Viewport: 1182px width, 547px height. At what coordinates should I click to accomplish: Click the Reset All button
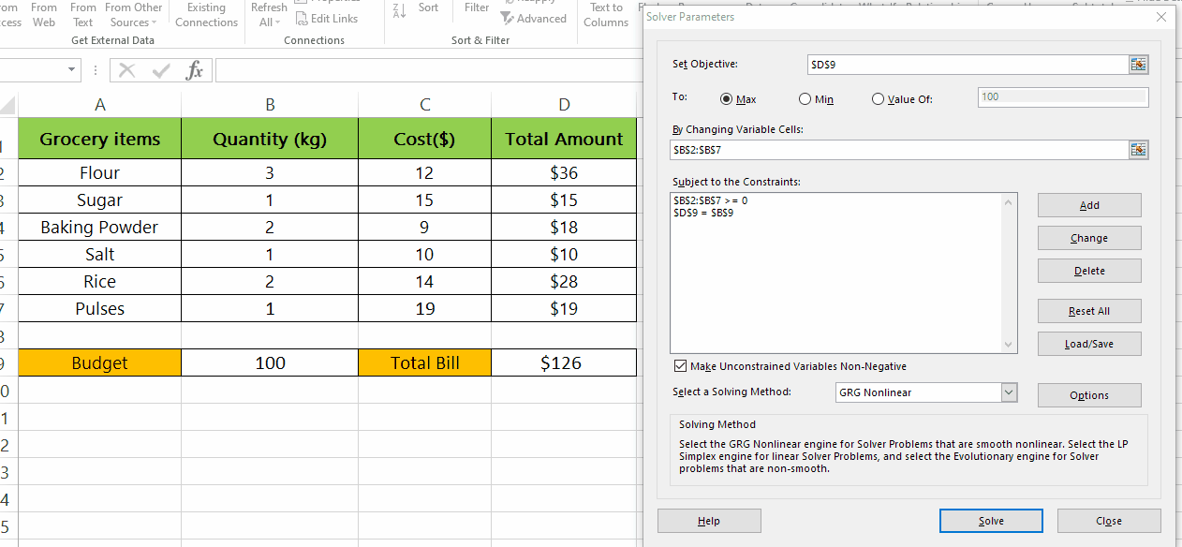point(1088,310)
